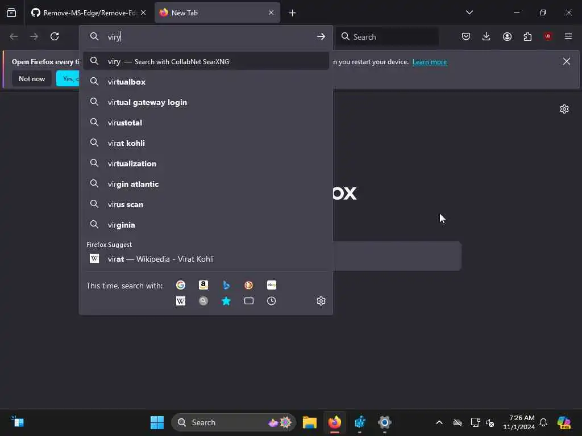Choose the virtualization suggestion
This screenshot has height=436, width=582.
(206, 163)
